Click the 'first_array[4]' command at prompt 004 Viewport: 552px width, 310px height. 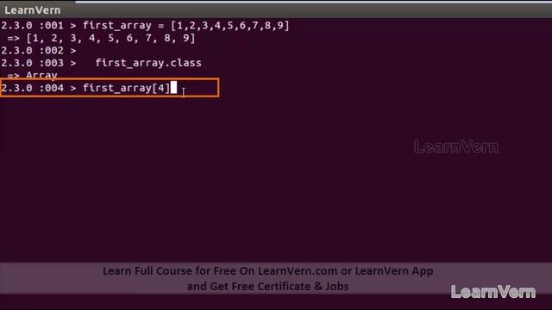point(126,88)
